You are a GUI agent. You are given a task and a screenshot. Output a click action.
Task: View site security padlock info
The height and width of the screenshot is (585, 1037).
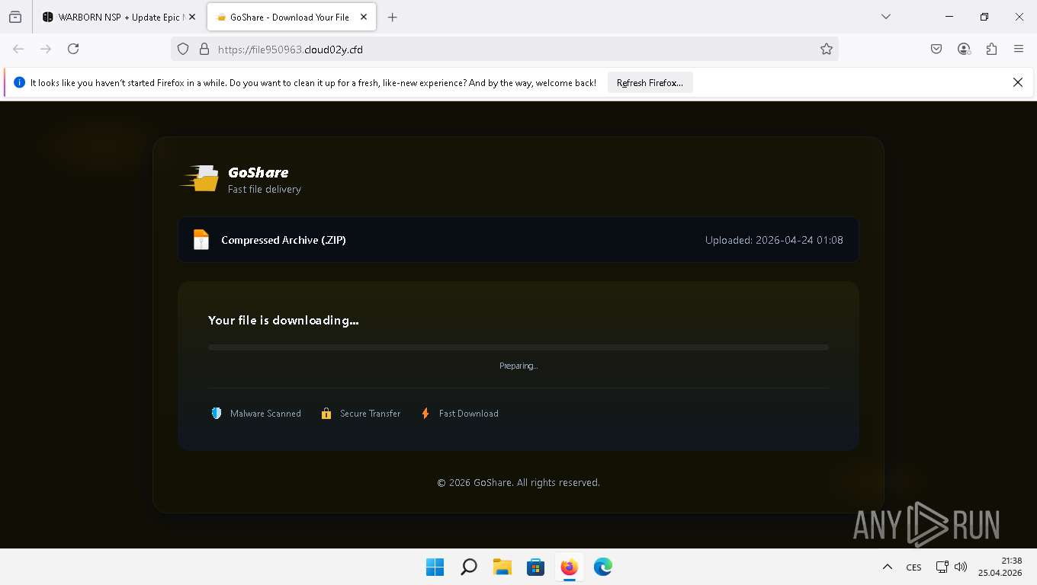pyautogui.click(x=204, y=49)
